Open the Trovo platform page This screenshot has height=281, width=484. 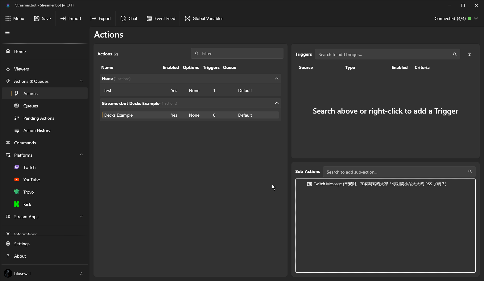tap(28, 192)
